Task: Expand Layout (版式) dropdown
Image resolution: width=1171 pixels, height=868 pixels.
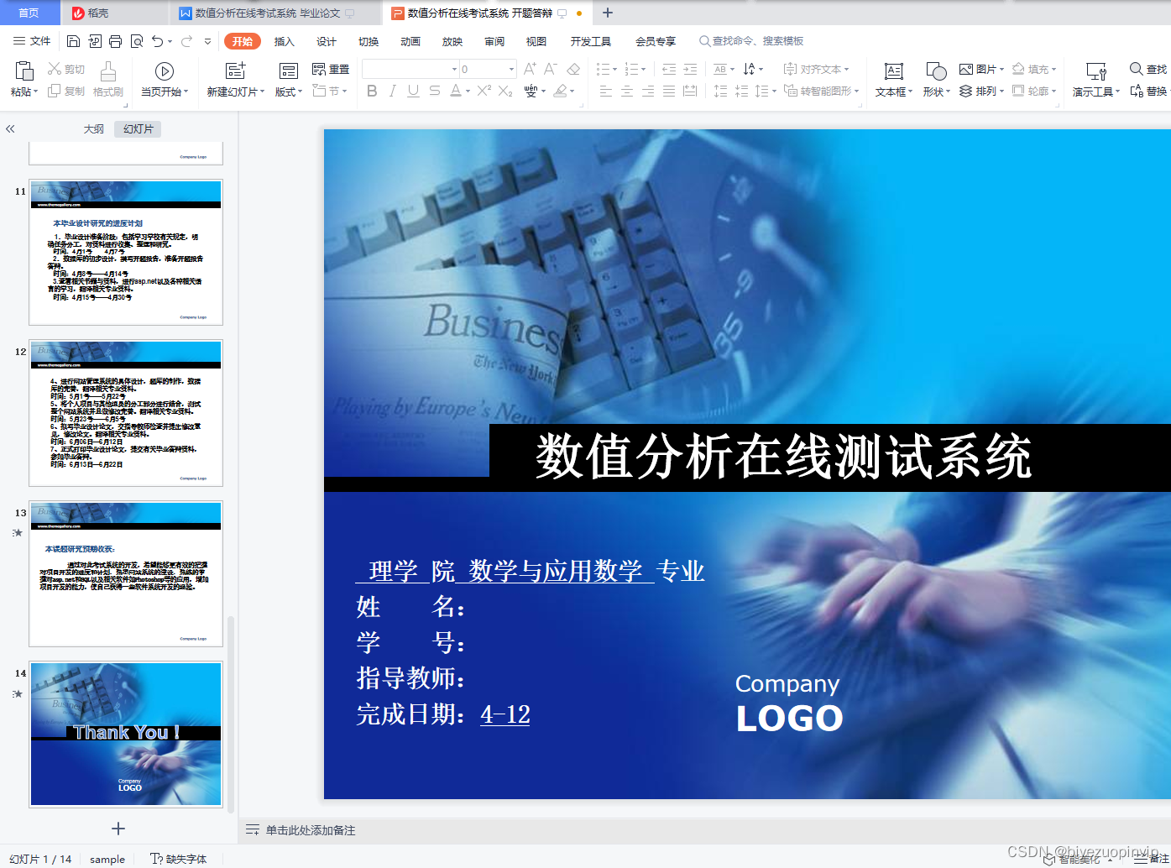Action: pos(301,92)
